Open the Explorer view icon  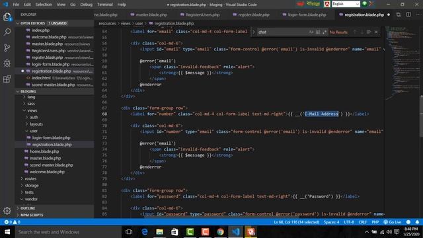[7, 17]
